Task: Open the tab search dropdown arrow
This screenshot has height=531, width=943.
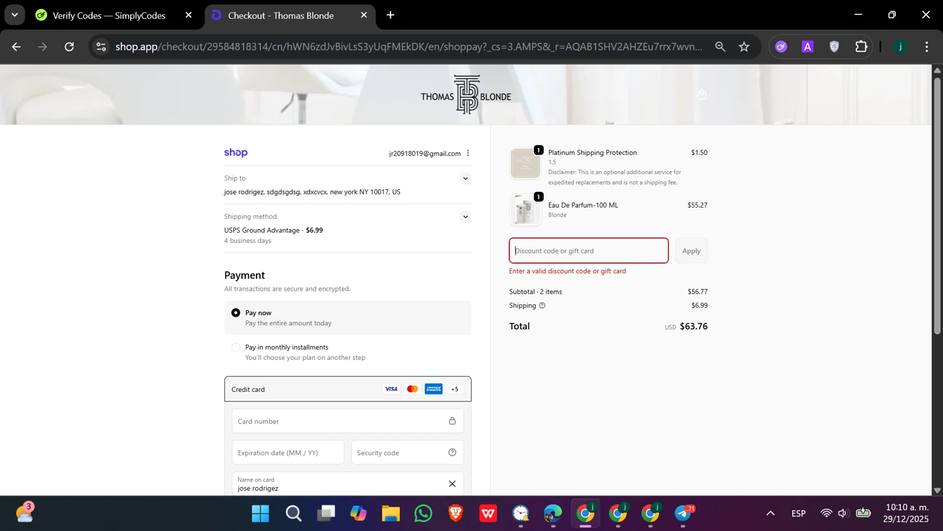Action: (x=14, y=15)
